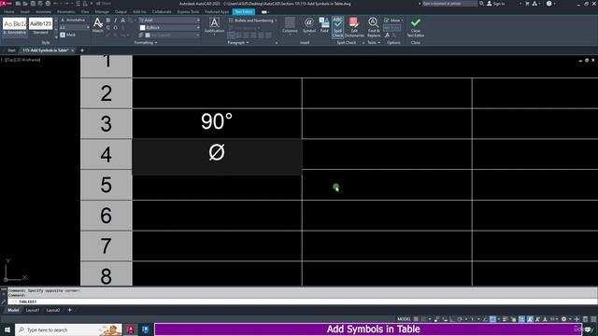Switch to the Home ribbon tab
The height and width of the screenshot is (336, 598).
click(x=8, y=12)
